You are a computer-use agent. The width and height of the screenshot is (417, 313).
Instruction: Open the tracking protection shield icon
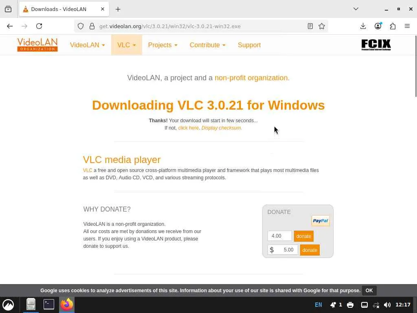click(x=81, y=26)
